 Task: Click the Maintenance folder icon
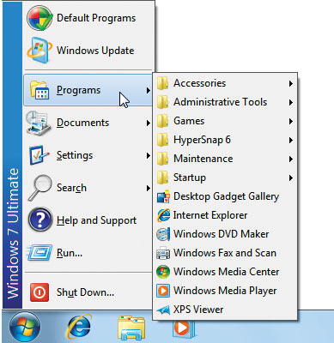tap(163, 159)
